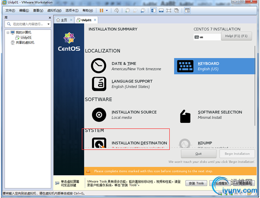260x198 pixels.
Task: Take a snapshot with clock-plus icon
Action: 127,11
